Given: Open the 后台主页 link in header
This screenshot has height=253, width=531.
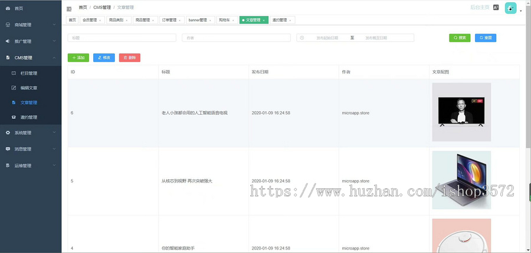Looking at the screenshot, I should point(480,8).
